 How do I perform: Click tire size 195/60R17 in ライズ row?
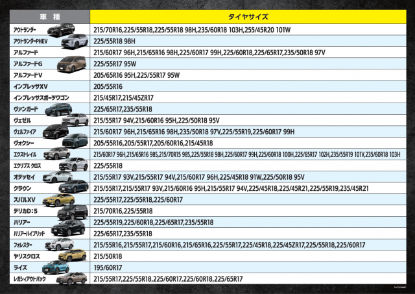click(108, 267)
